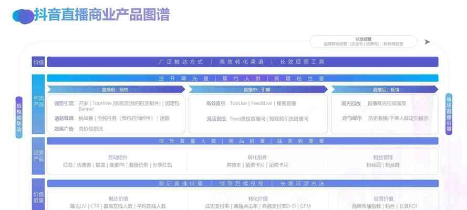Click the 购物车 text
This screenshot has width=467, height=210.
coord(233,165)
